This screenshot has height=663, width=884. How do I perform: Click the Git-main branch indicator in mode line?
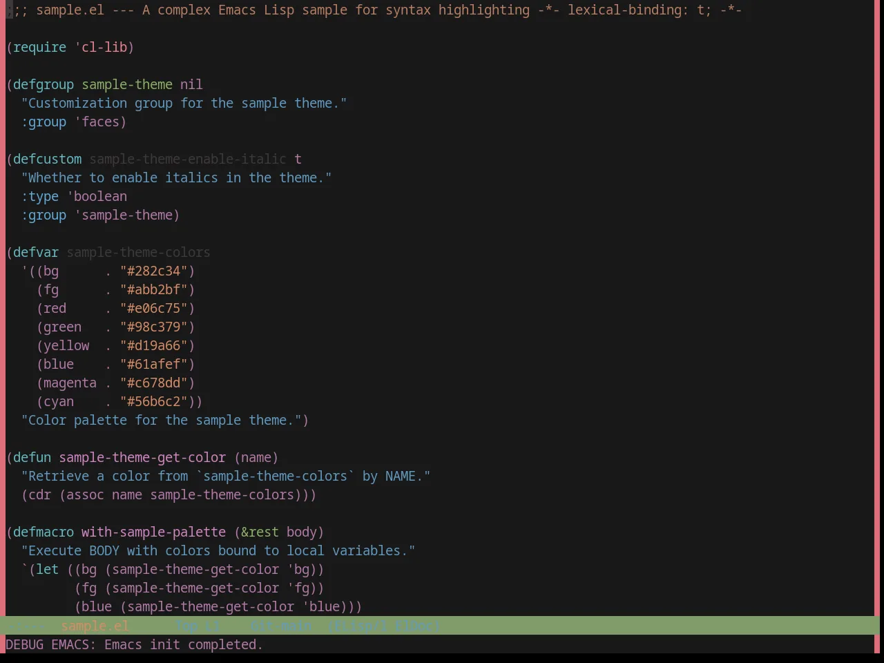(280, 626)
